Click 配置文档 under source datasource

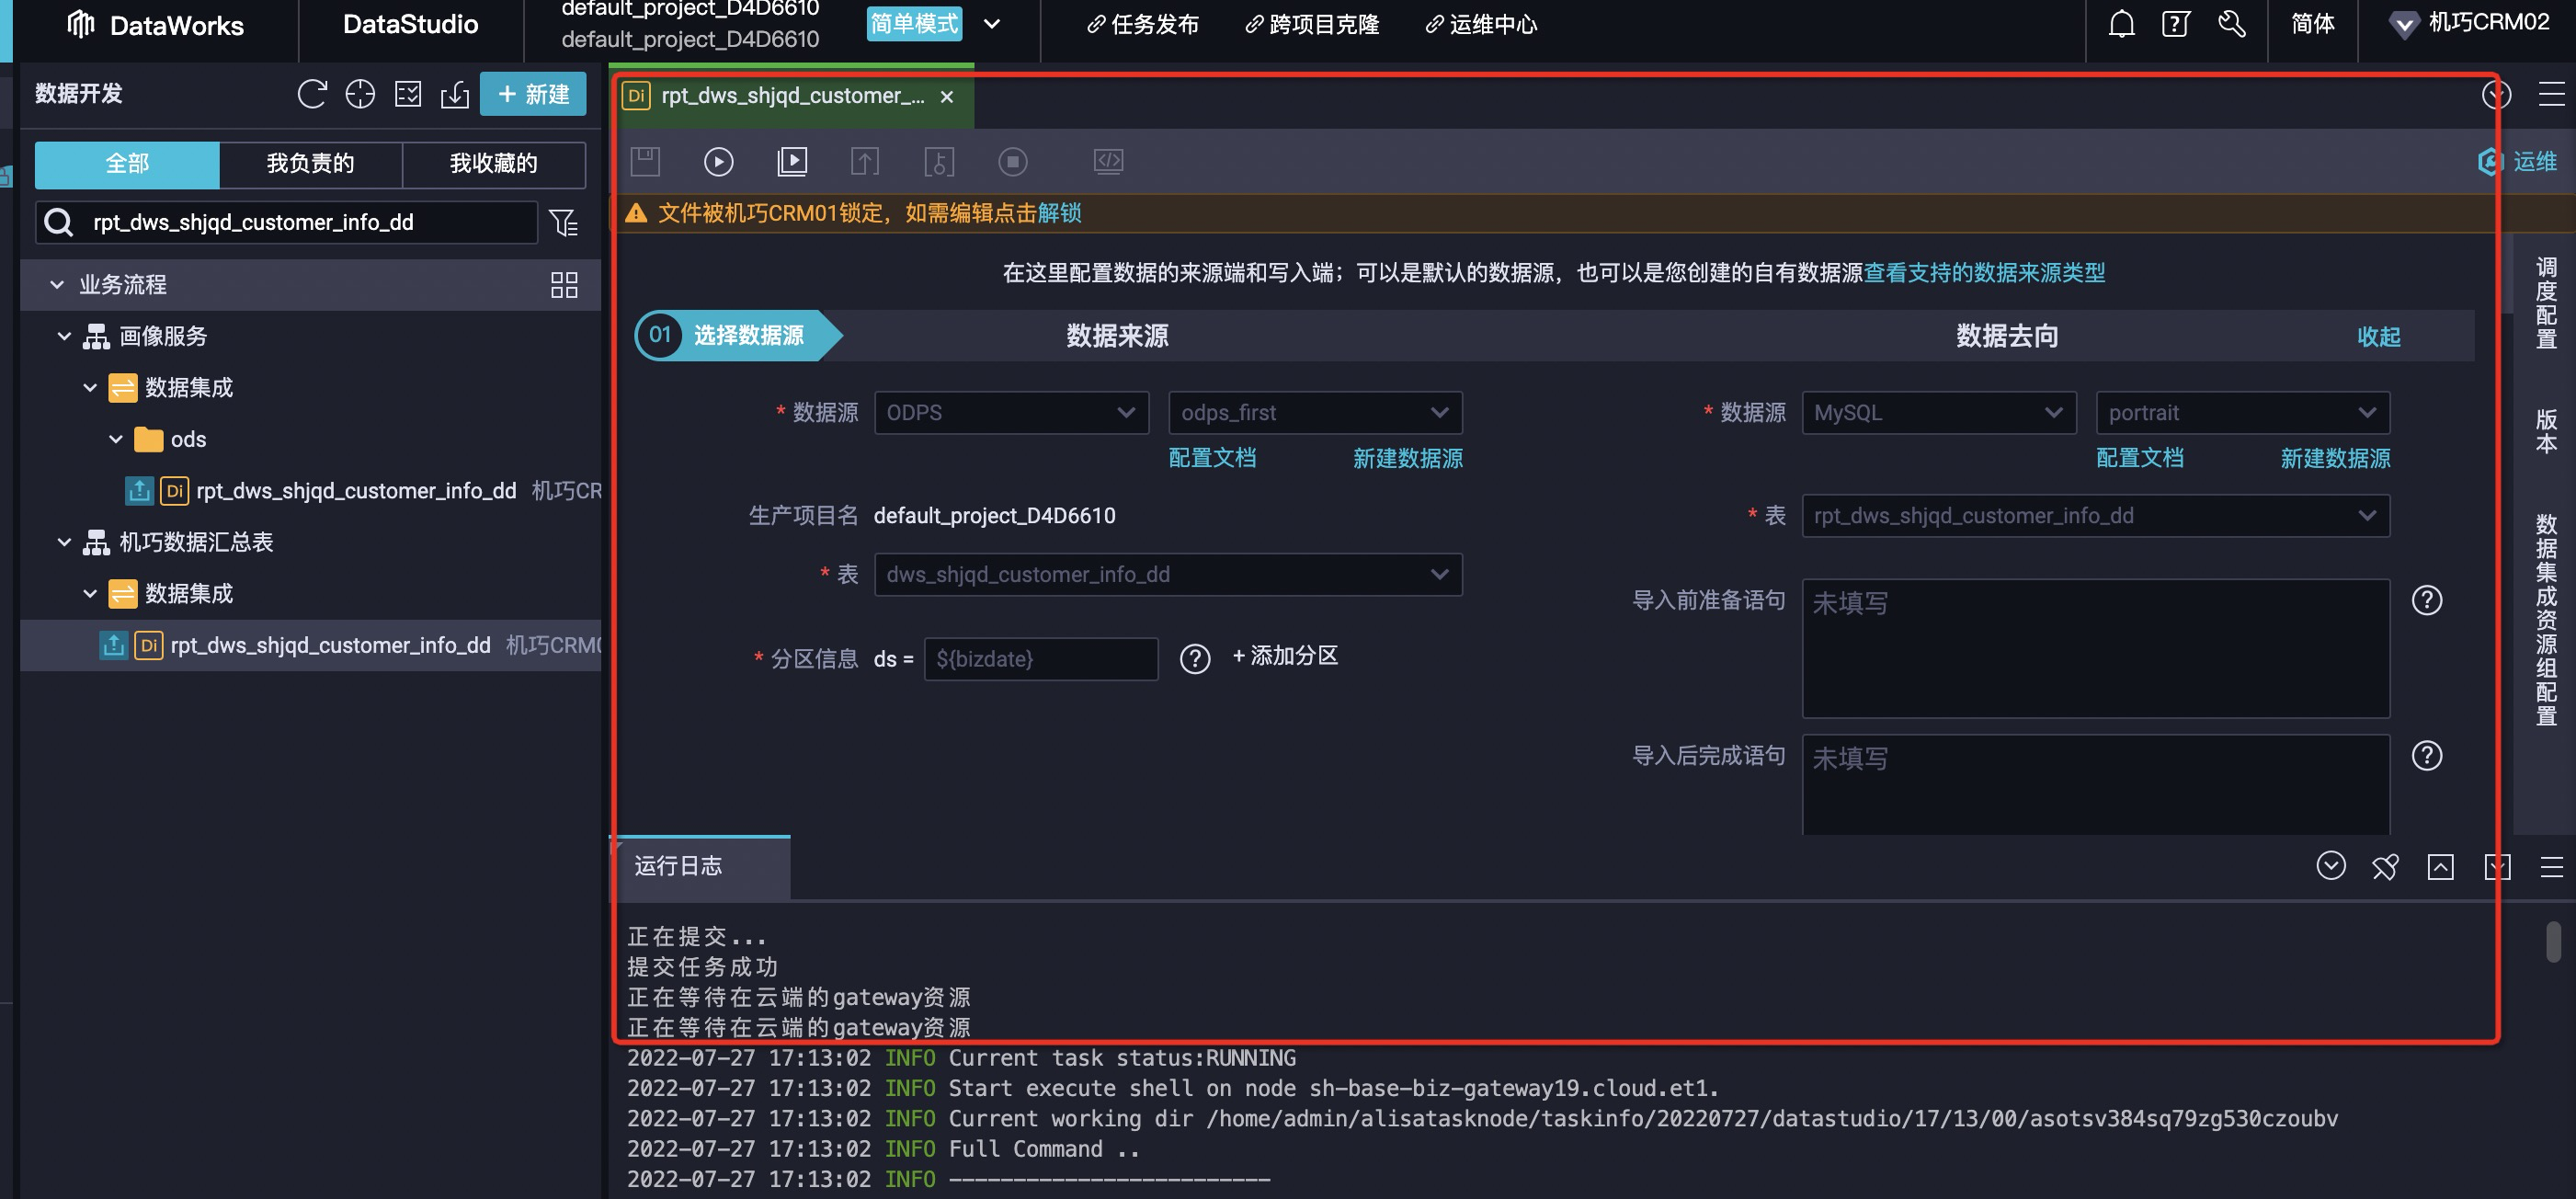1212,458
